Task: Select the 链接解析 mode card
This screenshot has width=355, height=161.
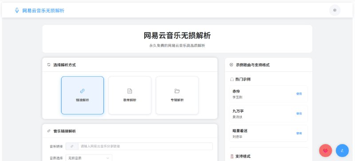Action: 83,95
